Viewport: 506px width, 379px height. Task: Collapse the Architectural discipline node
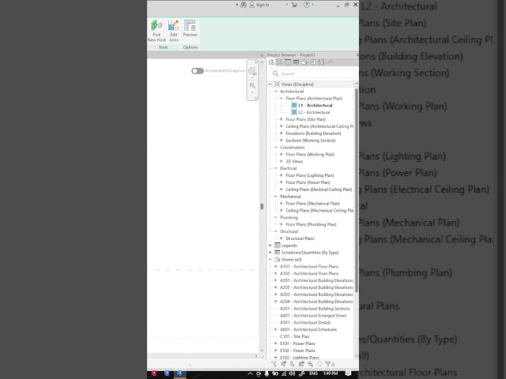click(276, 92)
